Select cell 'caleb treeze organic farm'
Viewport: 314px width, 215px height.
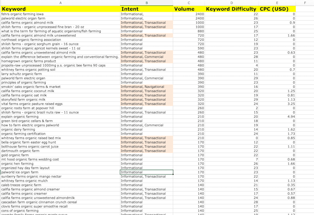[x=60, y=185]
